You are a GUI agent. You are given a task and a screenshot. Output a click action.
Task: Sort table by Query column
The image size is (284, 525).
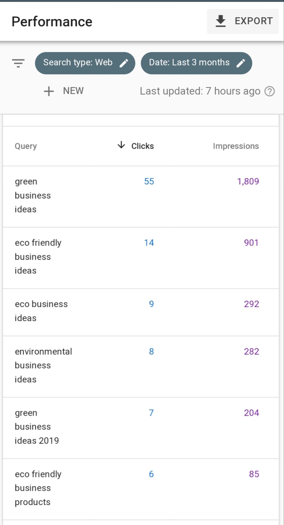(x=26, y=146)
